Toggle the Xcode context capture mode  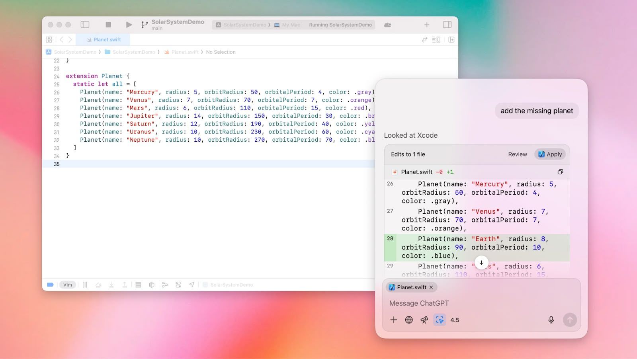point(439,320)
